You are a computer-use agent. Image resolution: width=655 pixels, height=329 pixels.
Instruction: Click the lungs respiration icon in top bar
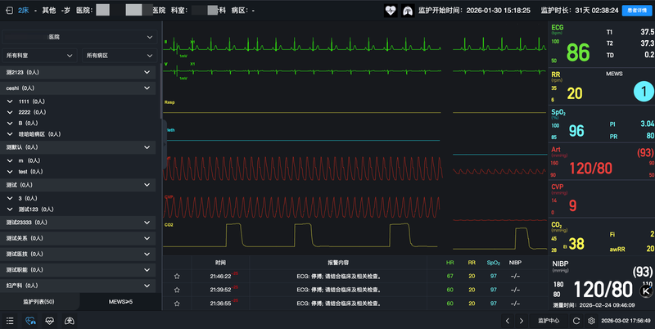pyautogui.click(x=407, y=11)
